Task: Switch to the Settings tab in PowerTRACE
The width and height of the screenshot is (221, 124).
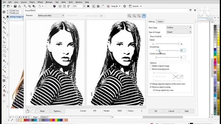Action: point(152,22)
